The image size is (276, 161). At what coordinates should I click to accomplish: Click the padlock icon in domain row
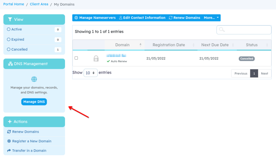96,58
